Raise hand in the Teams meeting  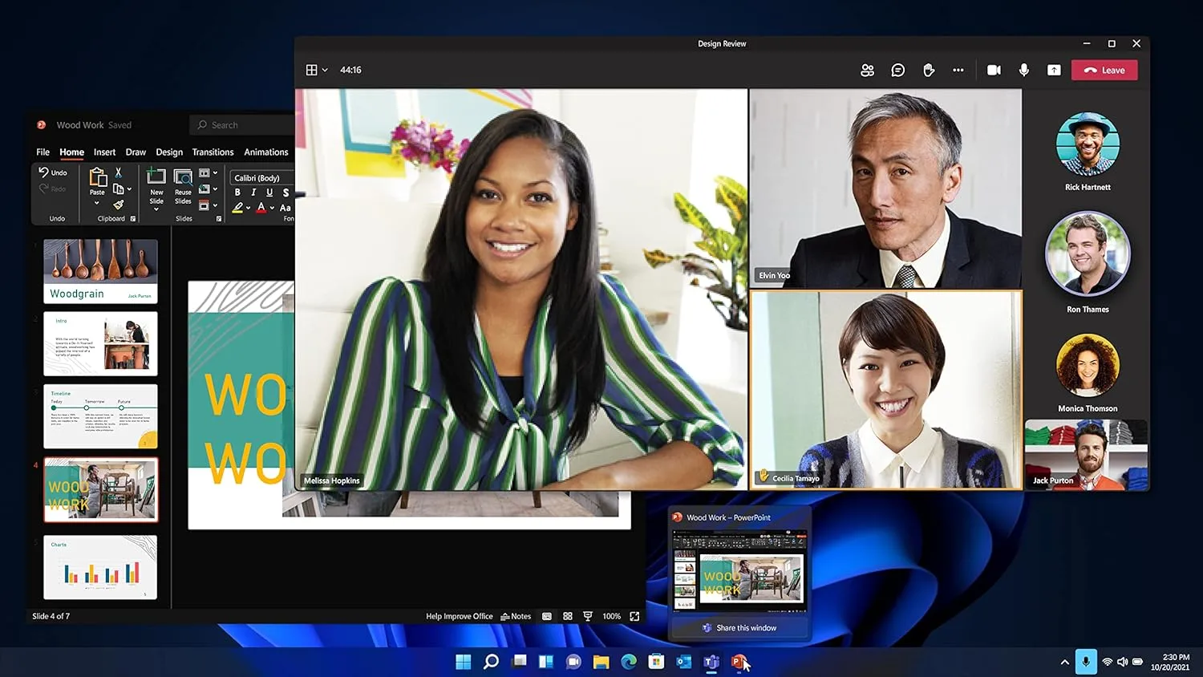pyautogui.click(x=928, y=70)
